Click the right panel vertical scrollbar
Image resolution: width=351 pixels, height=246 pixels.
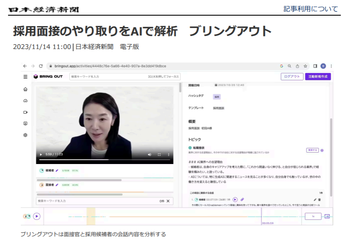tap(331, 158)
